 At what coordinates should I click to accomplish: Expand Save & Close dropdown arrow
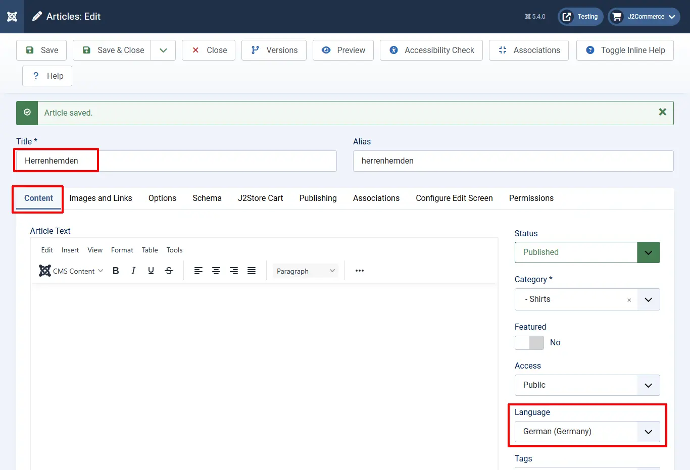point(163,50)
